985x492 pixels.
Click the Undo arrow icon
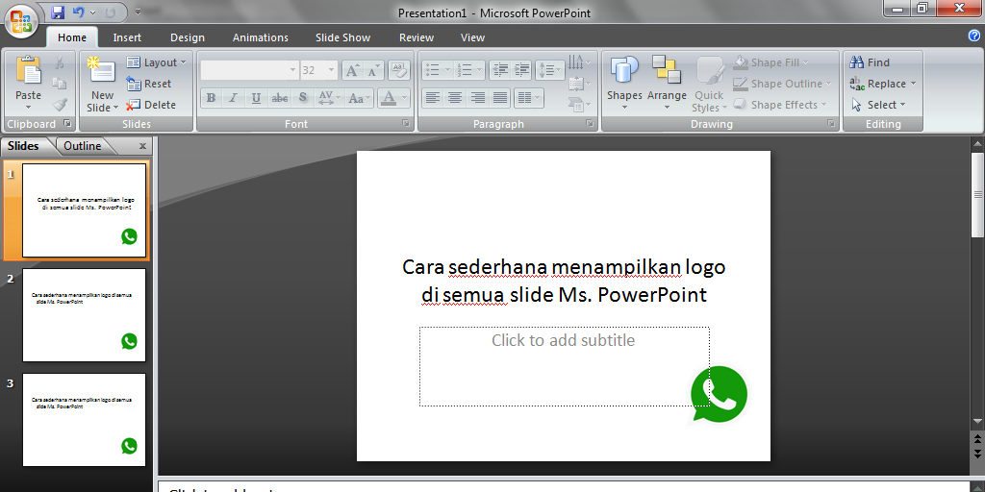(79, 12)
